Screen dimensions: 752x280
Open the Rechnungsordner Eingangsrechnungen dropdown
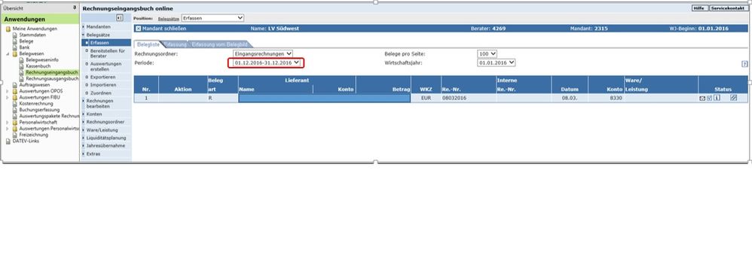(x=263, y=54)
